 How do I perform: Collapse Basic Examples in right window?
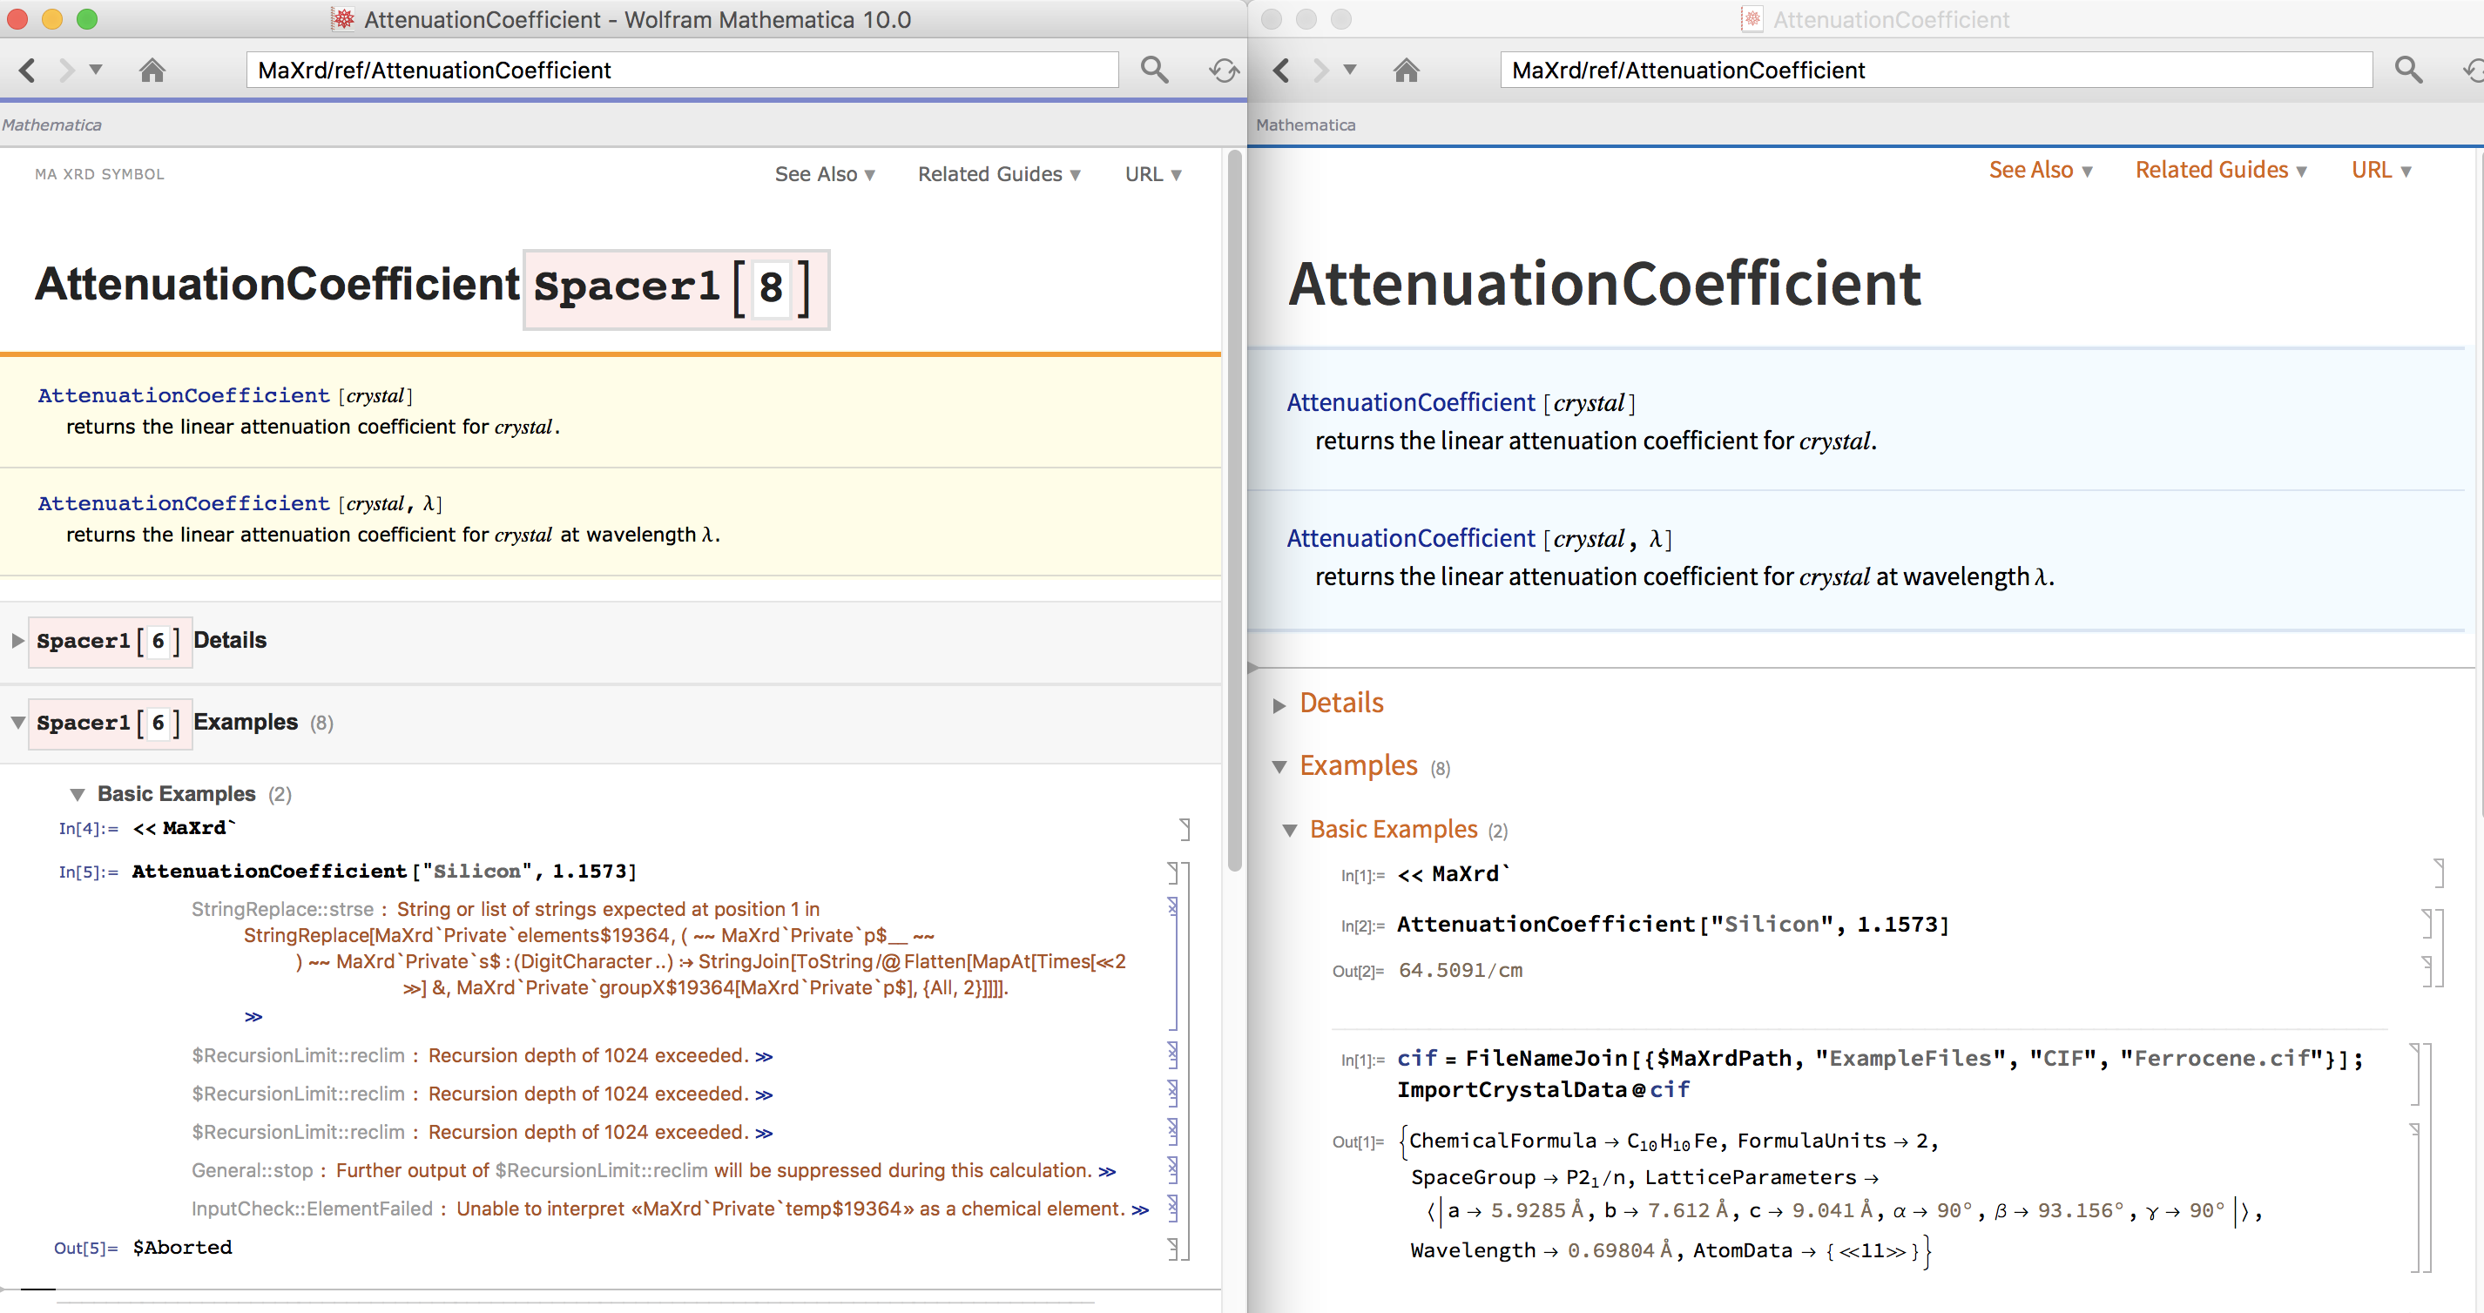click(1289, 830)
